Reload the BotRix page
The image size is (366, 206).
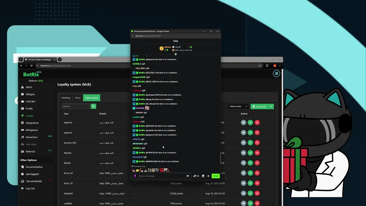[x=31, y=66]
